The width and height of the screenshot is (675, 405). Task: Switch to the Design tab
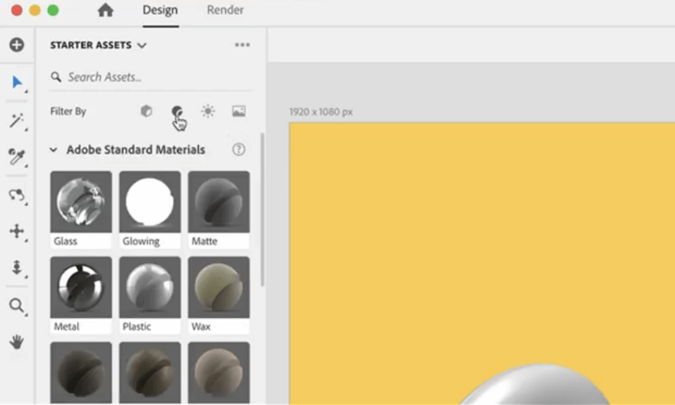[160, 10]
